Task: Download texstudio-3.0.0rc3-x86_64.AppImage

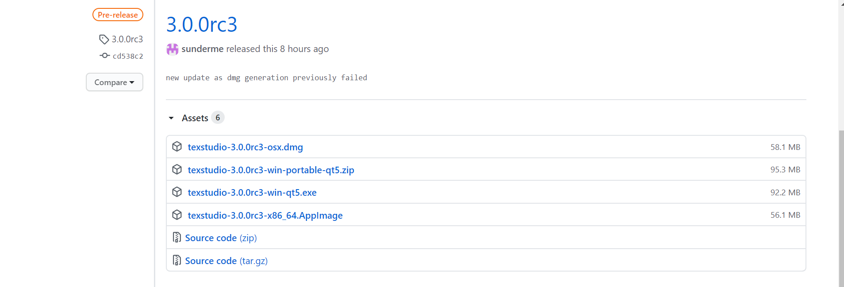Action: [x=265, y=216]
